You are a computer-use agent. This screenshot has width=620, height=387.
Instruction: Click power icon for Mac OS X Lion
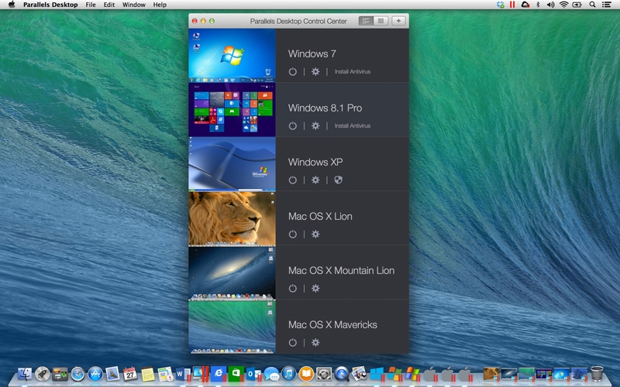coord(292,234)
